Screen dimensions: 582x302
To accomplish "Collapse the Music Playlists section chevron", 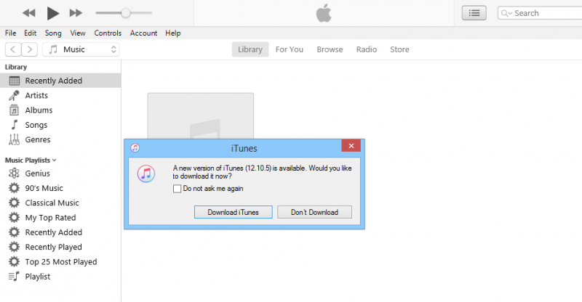I will coord(55,160).
